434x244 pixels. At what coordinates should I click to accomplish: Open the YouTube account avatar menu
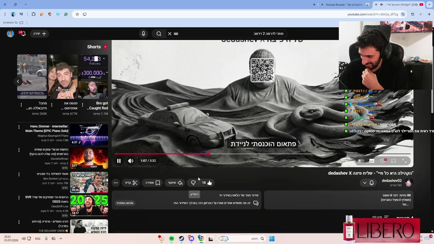(10, 34)
